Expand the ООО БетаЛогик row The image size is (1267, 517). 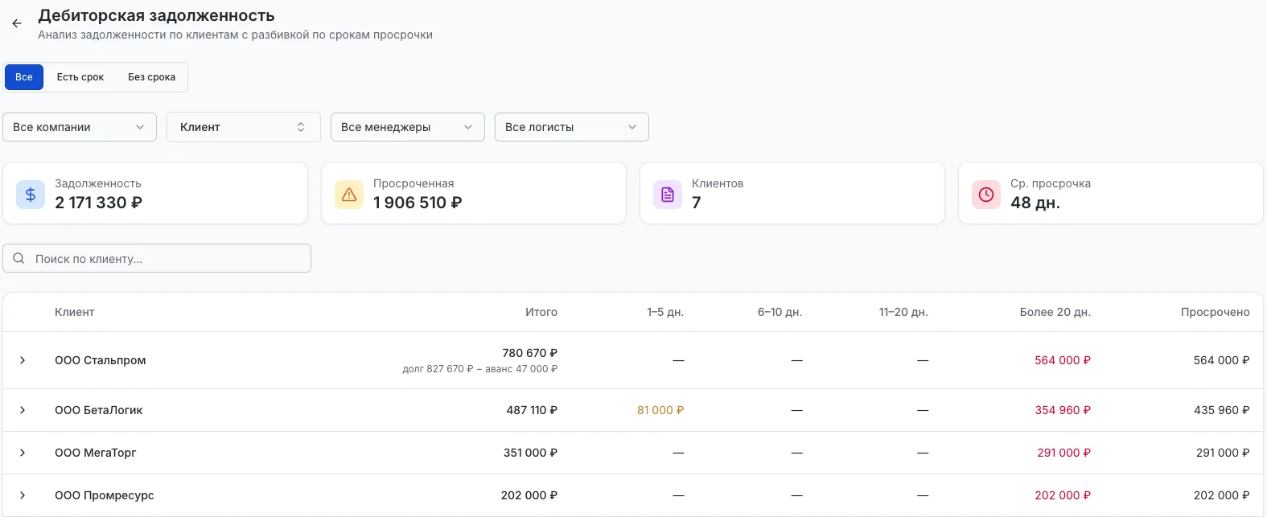click(x=23, y=410)
